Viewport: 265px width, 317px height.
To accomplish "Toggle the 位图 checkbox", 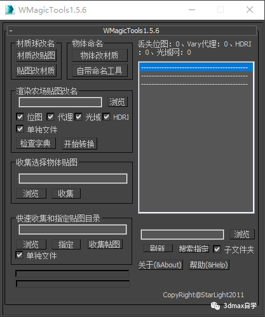I will [20, 117].
